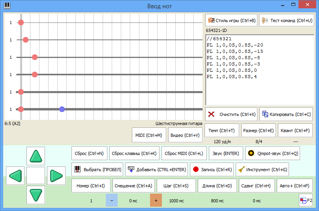Click the F2 icon button
The height and width of the screenshot is (211, 319).
306,200
